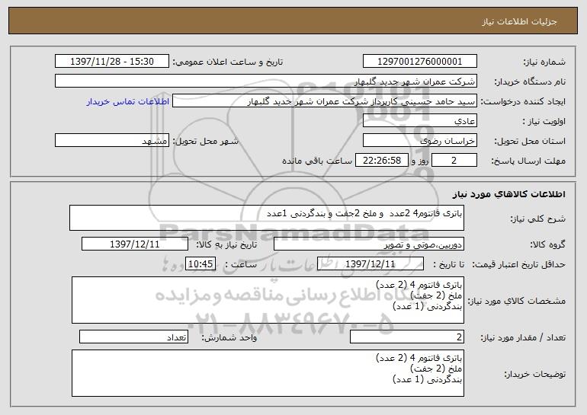Image resolution: width=587 pixels, height=415 pixels.
Task: Click the label توضیحات خریدار
Action: 534,374
